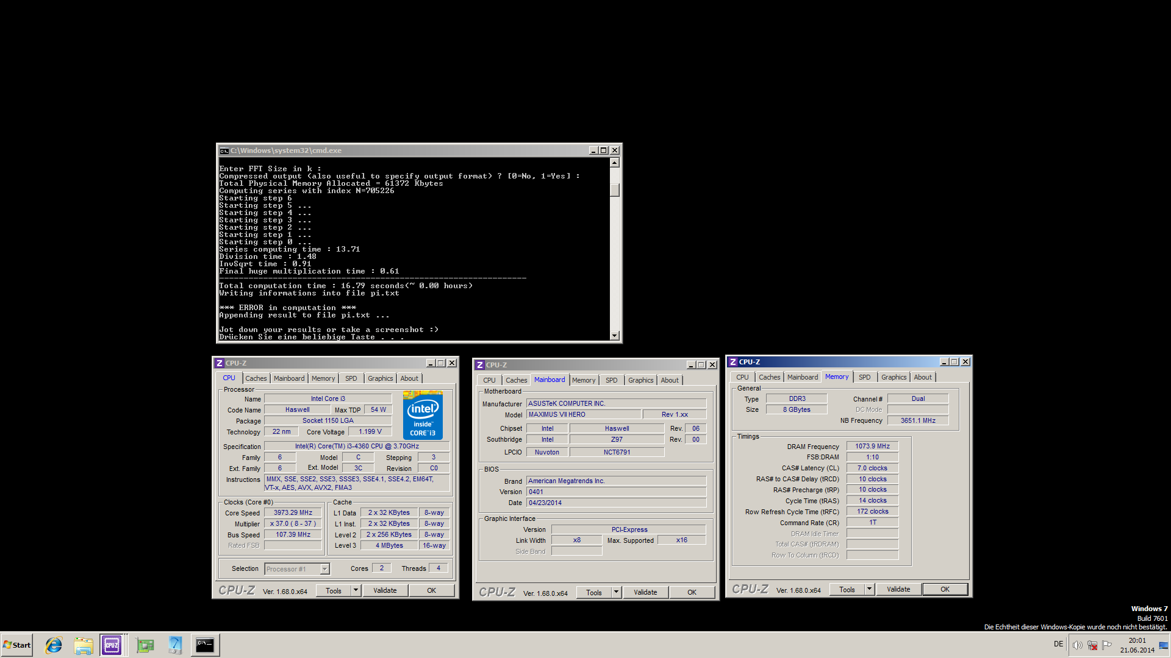
Task: Click the cmd.exe title bar icon
Action: pyautogui.click(x=224, y=150)
